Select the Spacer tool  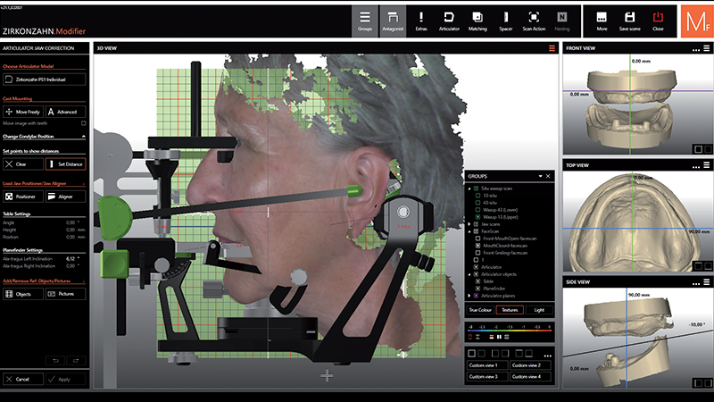coord(505,21)
